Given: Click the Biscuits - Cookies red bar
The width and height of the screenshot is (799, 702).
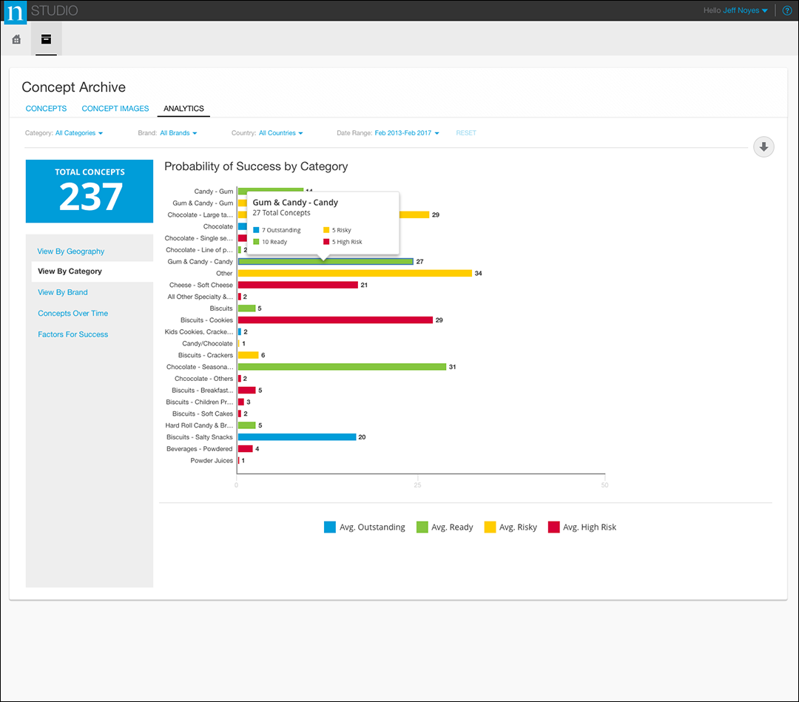Looking at the screenshot, I should click(335, 320).
